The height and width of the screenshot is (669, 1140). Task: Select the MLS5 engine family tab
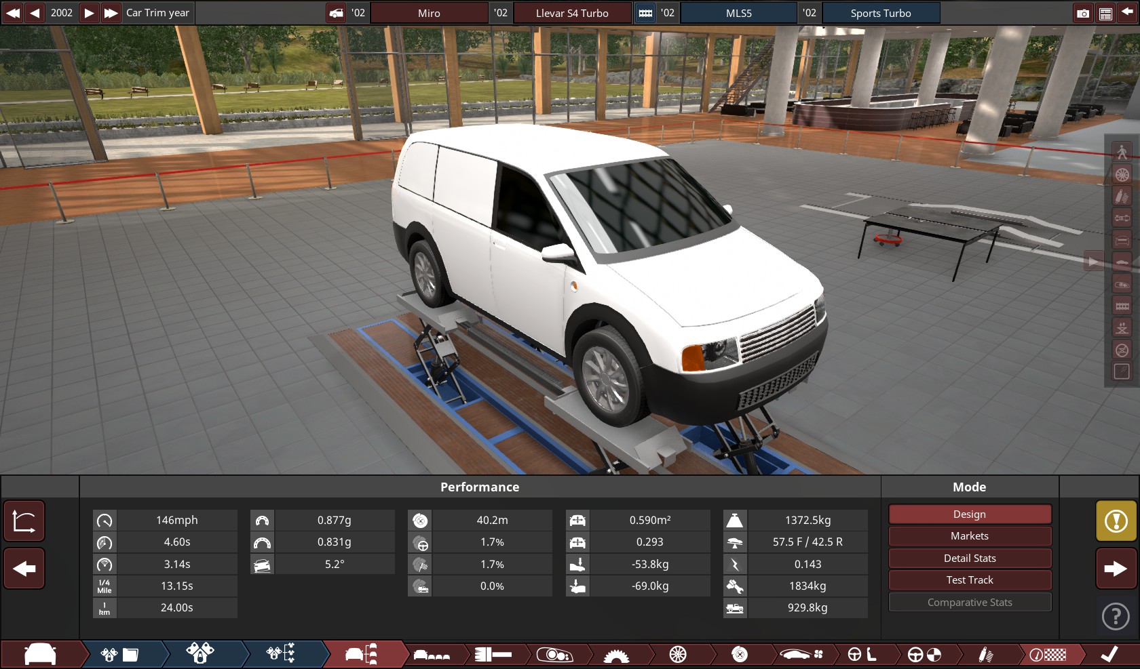point(739,13)
